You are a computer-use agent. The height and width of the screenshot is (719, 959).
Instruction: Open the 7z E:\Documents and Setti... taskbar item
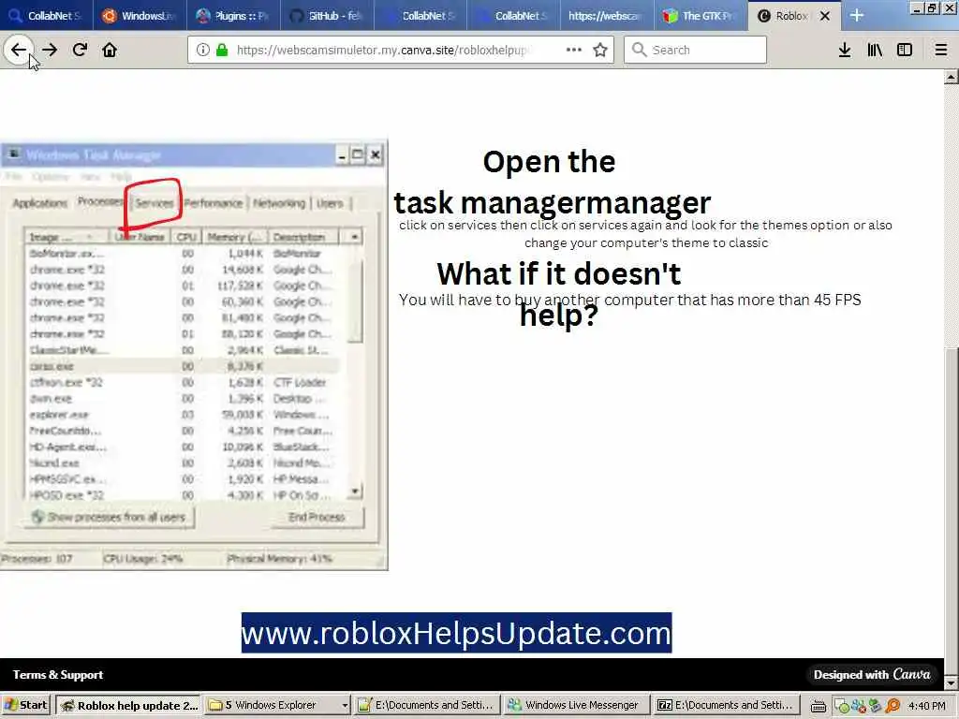point(726,706)
